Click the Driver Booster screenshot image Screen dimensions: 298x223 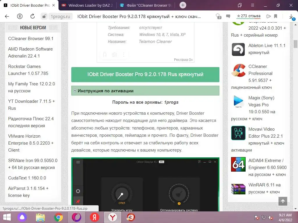pyautogui.click(x=145, y=184)
